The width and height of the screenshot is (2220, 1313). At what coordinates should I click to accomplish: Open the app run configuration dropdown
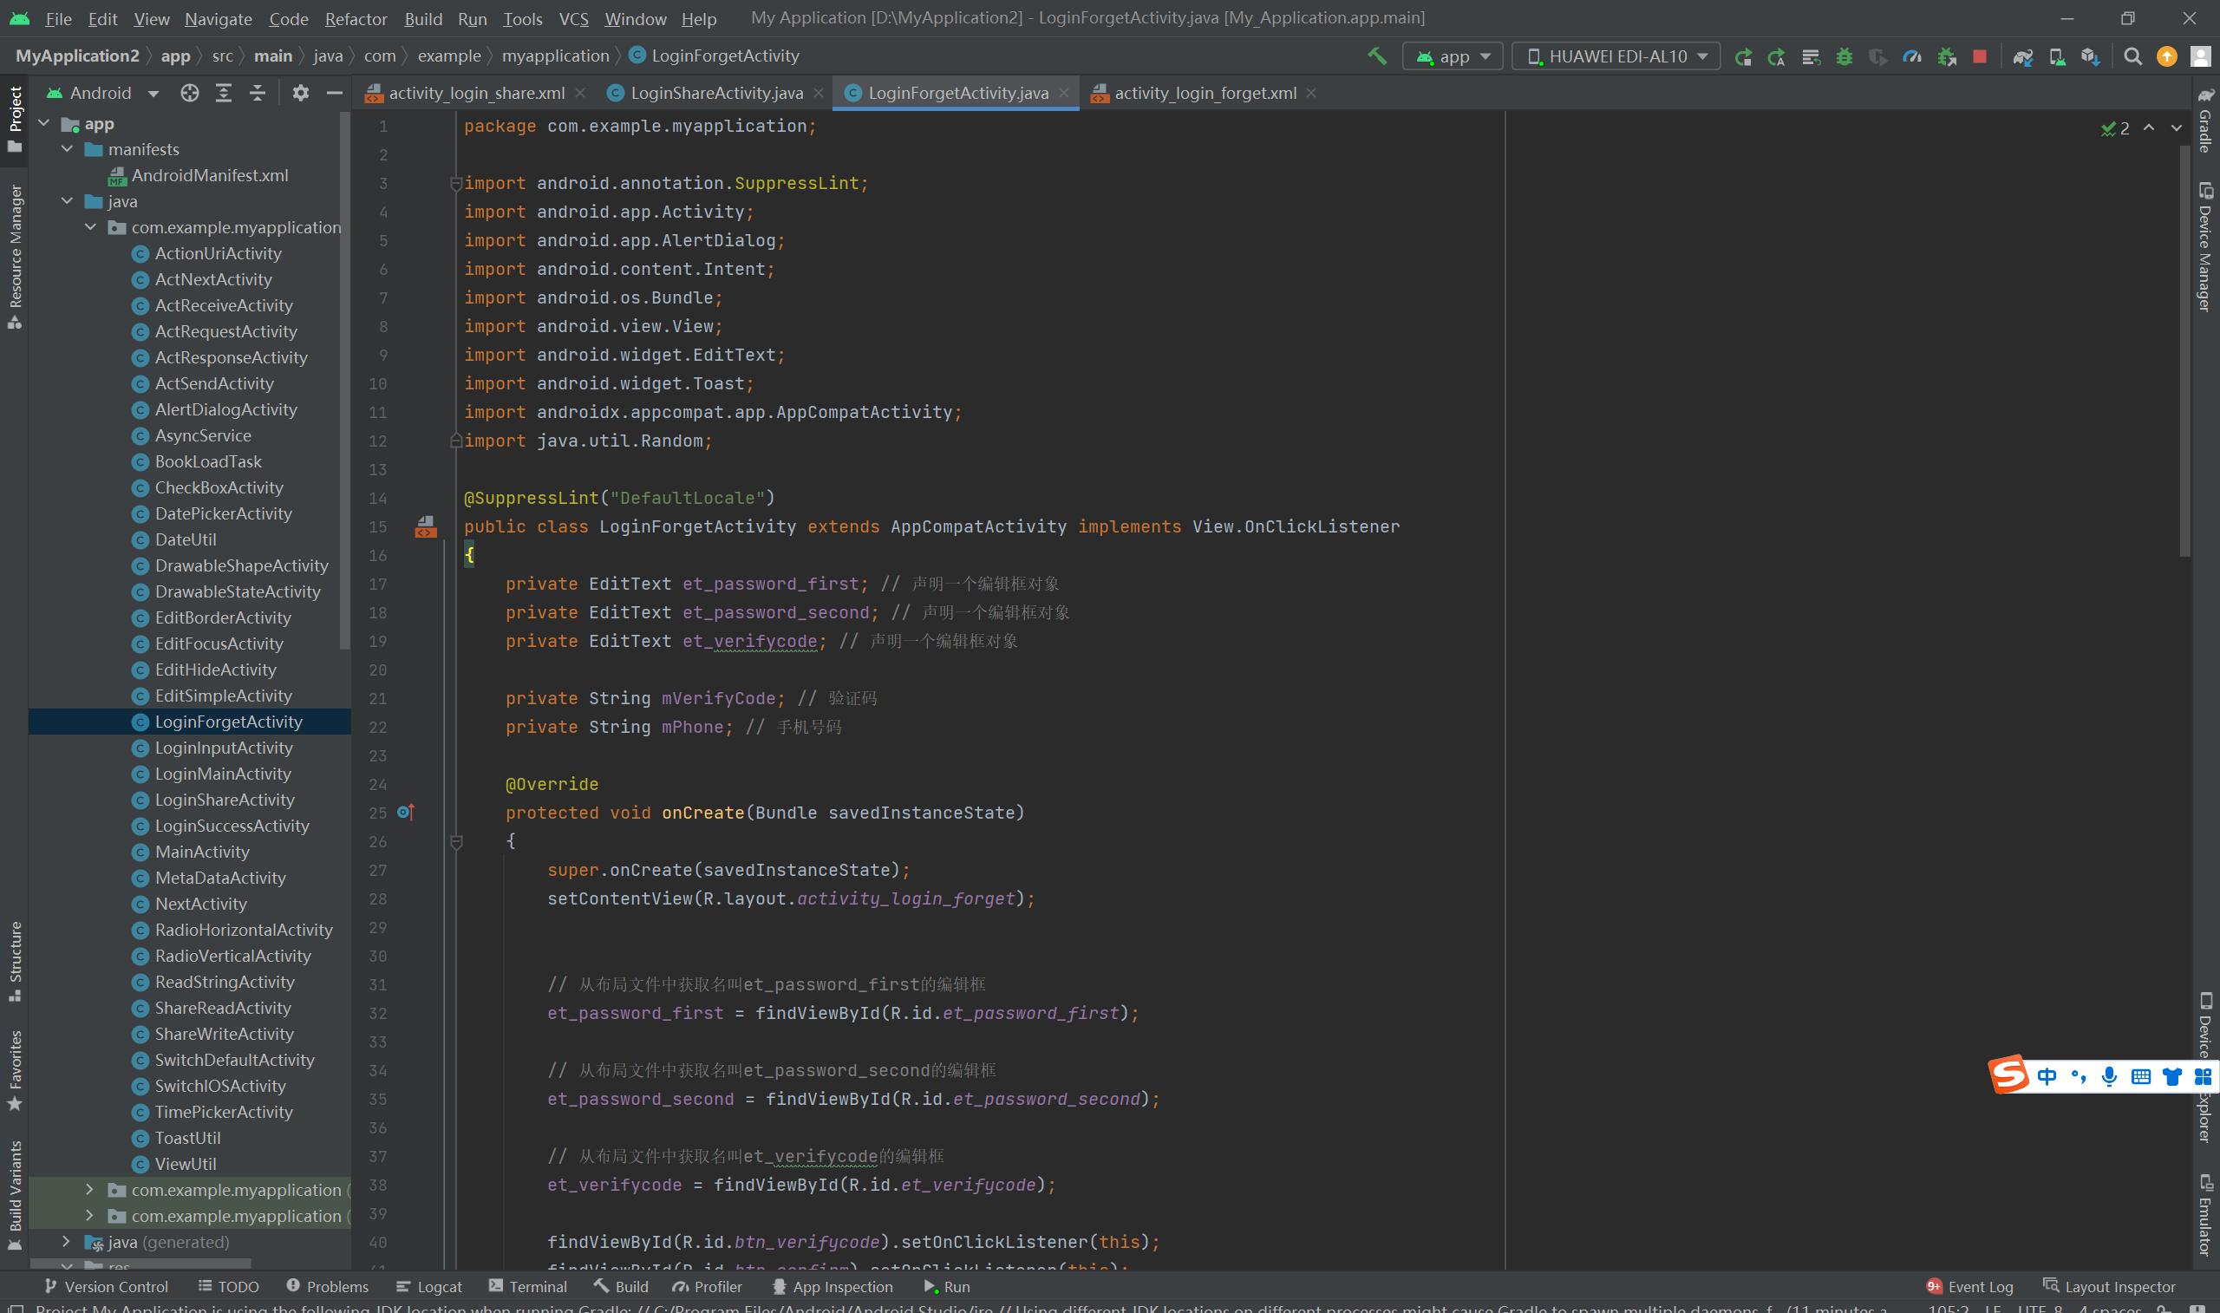pos(1453,56)
